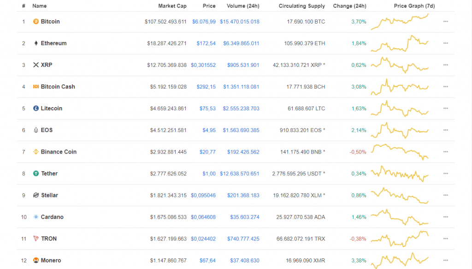Open the TRON 7d price graph
Screen dimensions: 472x269
pos(400,238)
